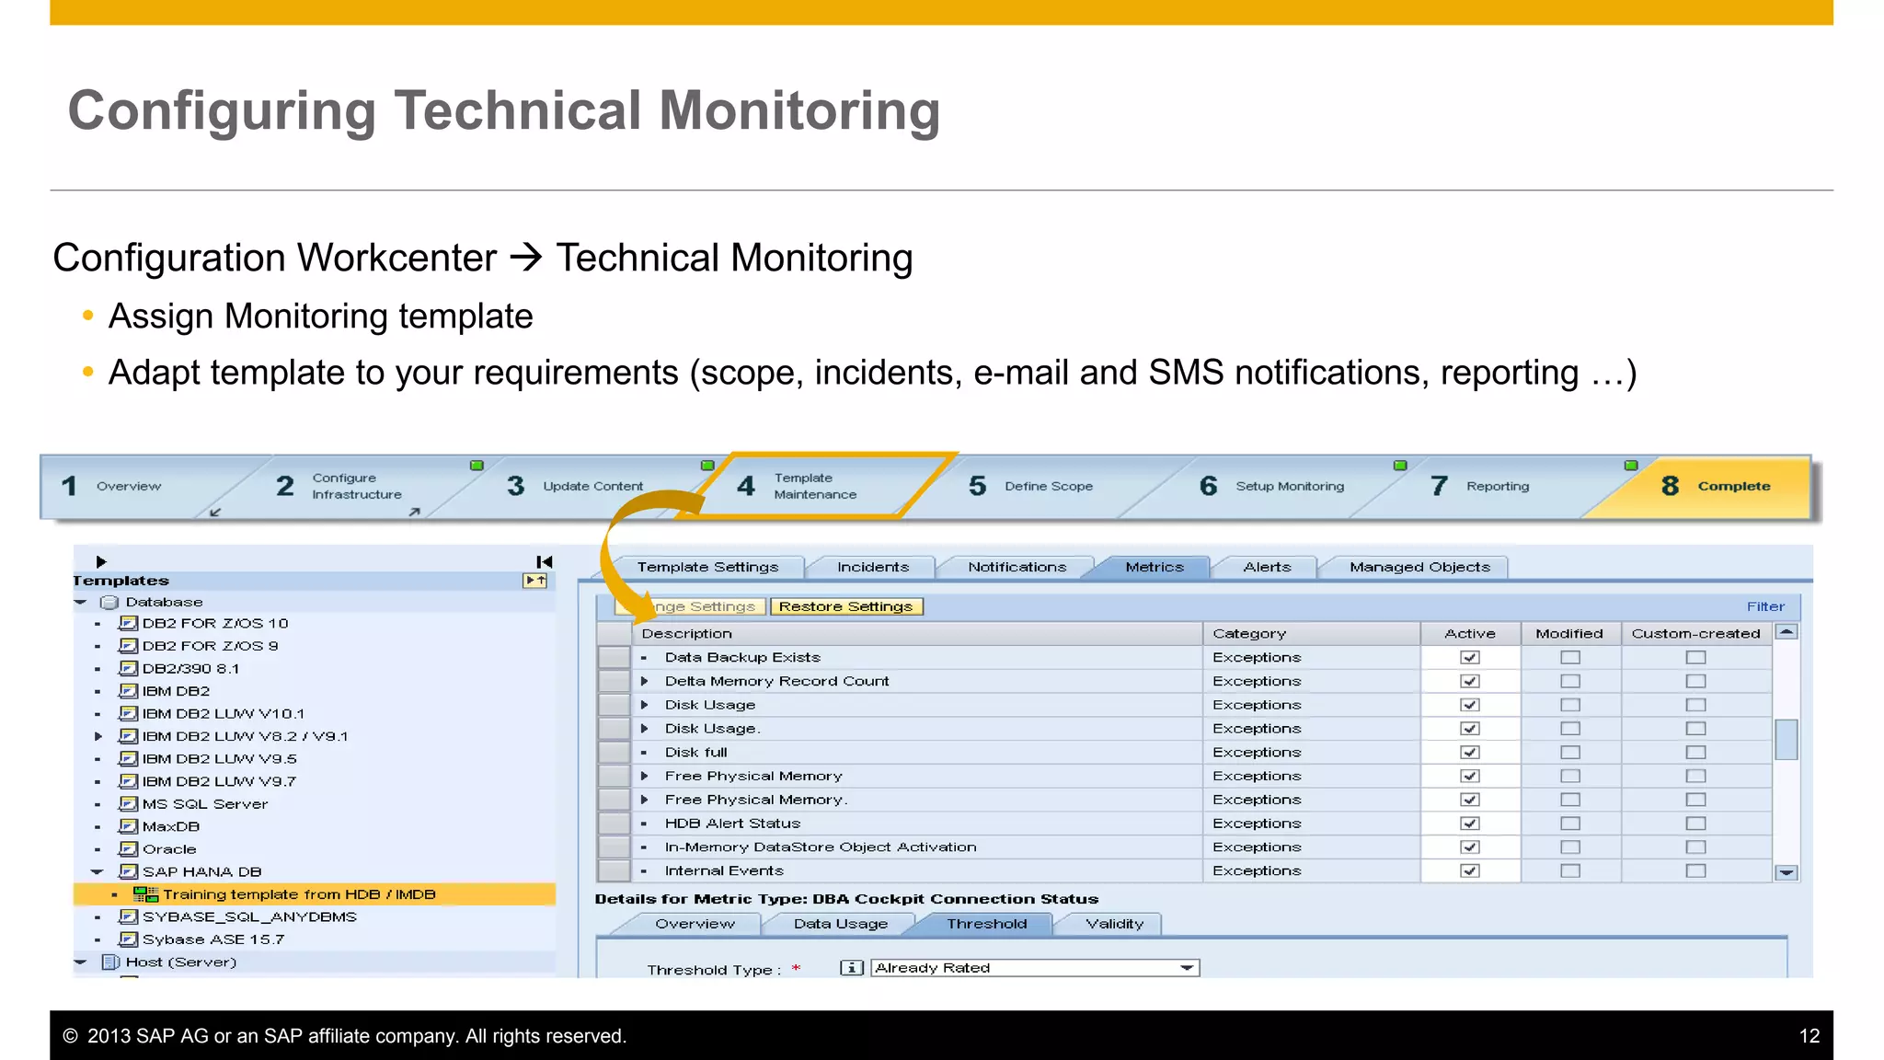The height and width of the screenshot is (1060, 1884).
Task: Click the metrics table scroll-down arrow
Action: [x=1786, y=872]
